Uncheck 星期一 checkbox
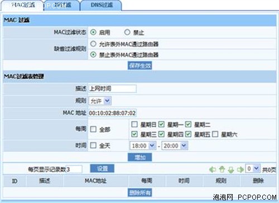This screenshot has width=279, height=203. 161,124
